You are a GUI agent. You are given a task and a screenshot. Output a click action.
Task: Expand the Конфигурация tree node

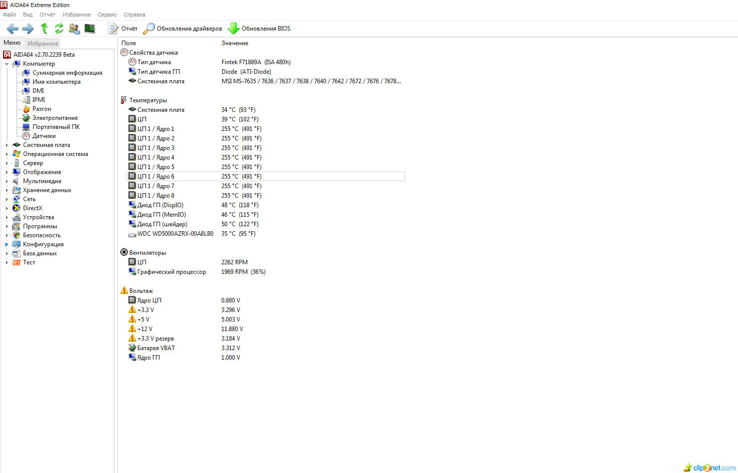7,244
